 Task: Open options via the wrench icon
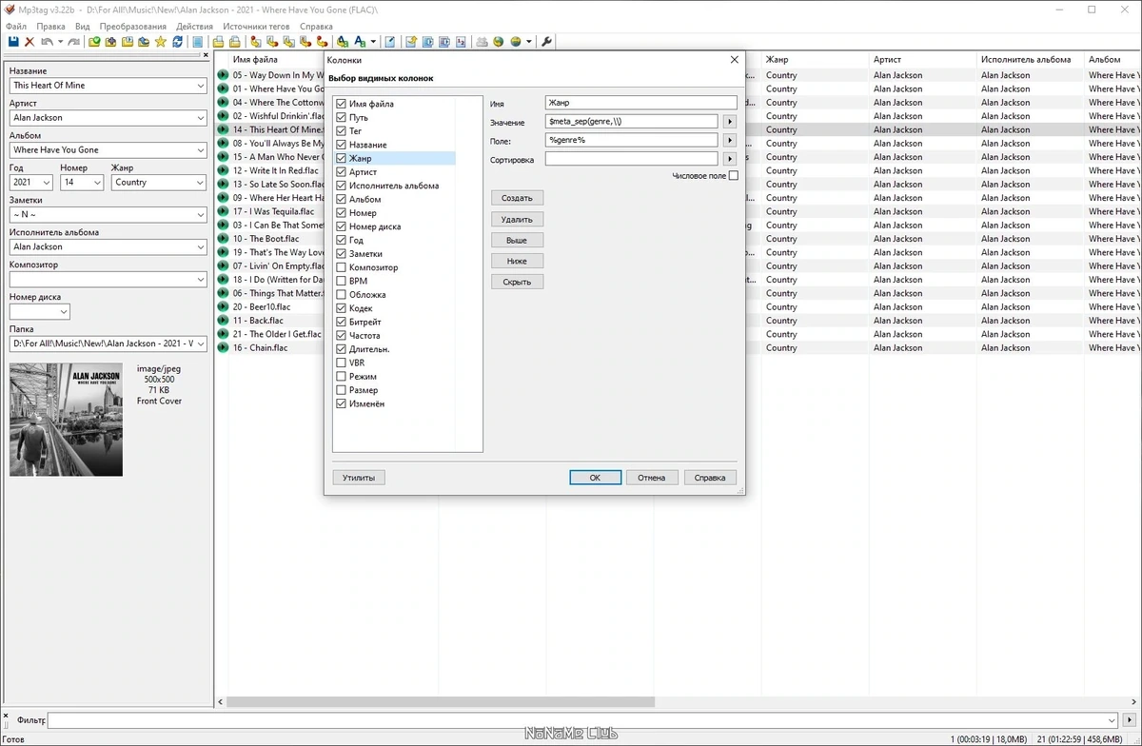click(x=546, y=42)
